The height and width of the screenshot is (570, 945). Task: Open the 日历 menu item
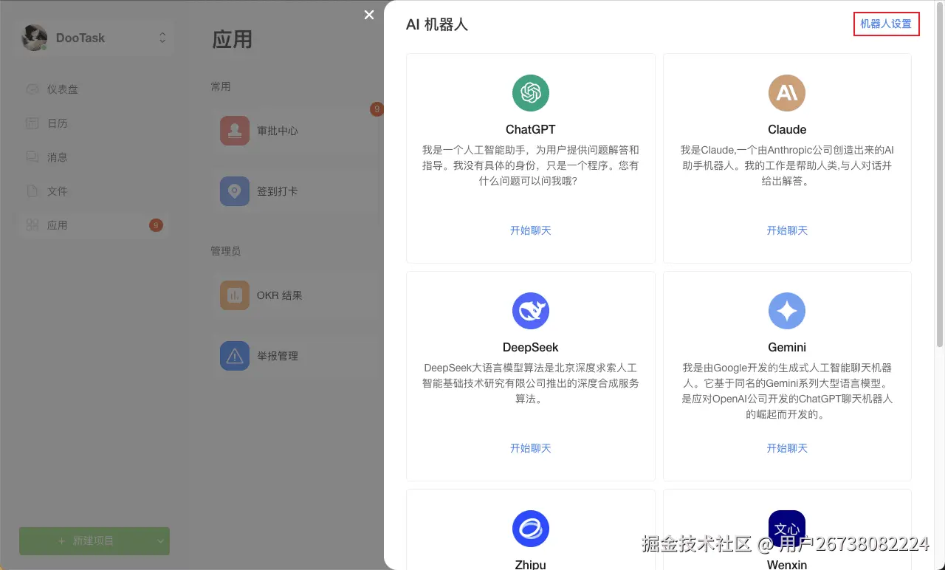click(x=94, y=123)
